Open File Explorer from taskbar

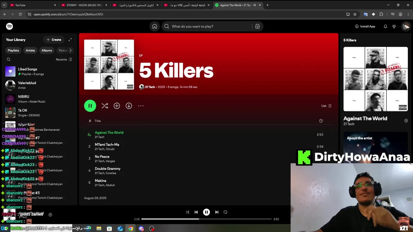coord(99,228)
